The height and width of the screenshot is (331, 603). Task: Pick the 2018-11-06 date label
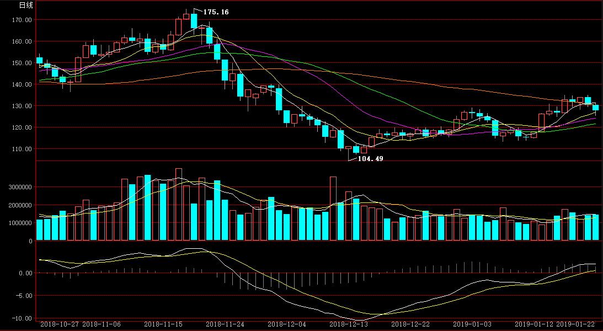point(102,324)
